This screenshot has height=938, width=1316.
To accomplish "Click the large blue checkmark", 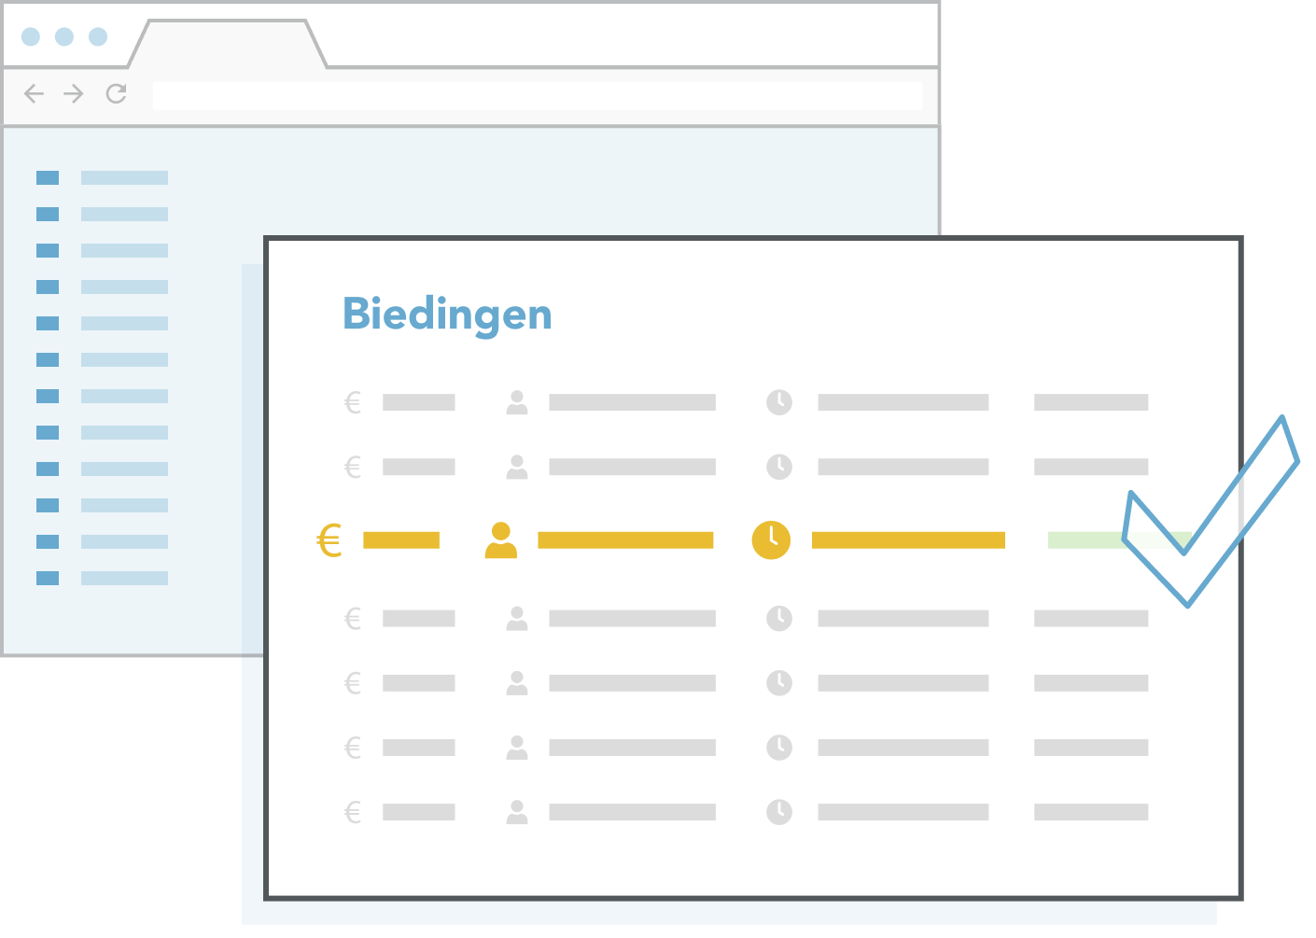I will click(1211, 511).
